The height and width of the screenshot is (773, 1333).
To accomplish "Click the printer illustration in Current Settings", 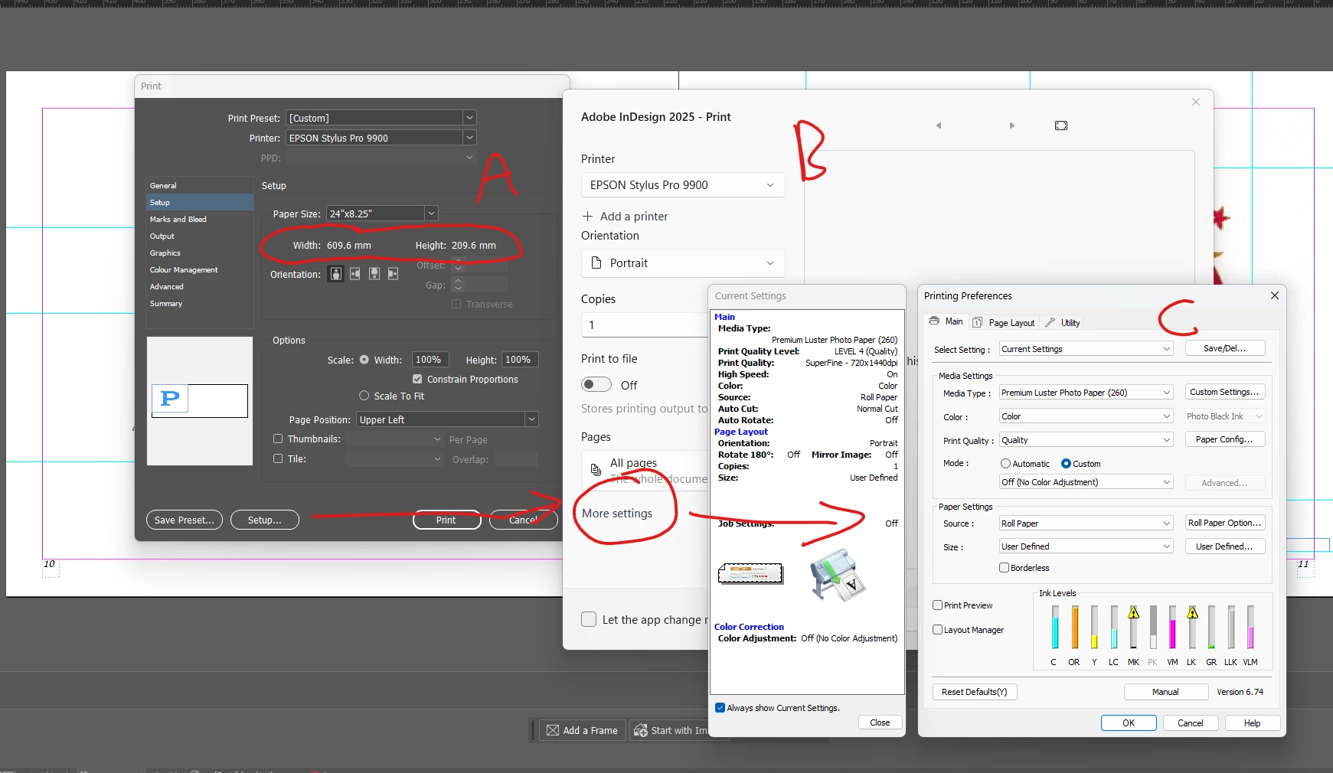I will (838, 575).
